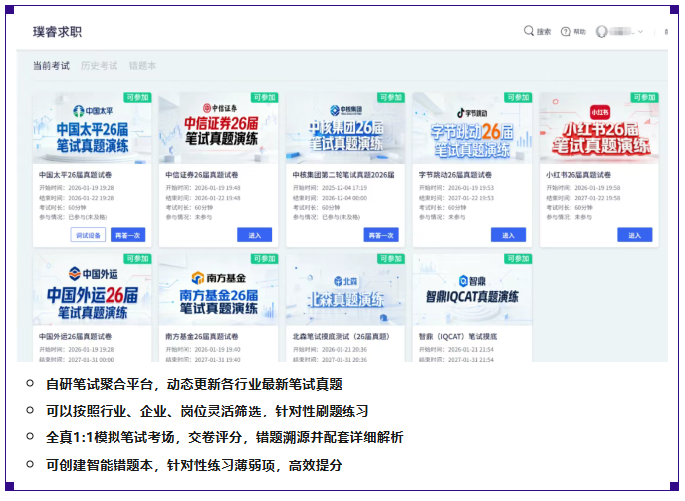The height and width of the screenshot is (501, 685).
Task: Click the search magnifier icon
Action: pos(529,31)
